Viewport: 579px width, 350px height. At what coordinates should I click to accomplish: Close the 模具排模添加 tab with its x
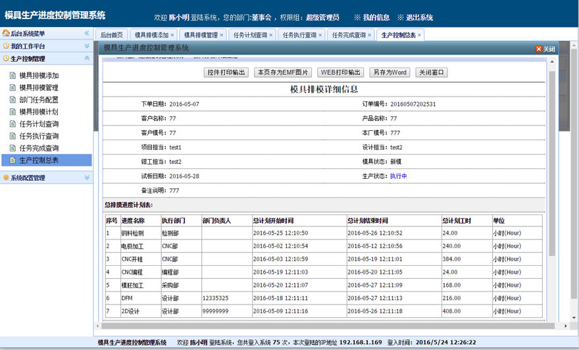pyautogui.click(x=172, y=35)
